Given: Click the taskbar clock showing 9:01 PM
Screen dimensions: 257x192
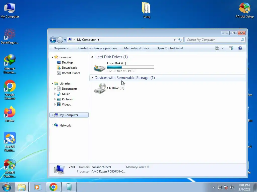Looking at the screenshot, I should pos(244,187).
